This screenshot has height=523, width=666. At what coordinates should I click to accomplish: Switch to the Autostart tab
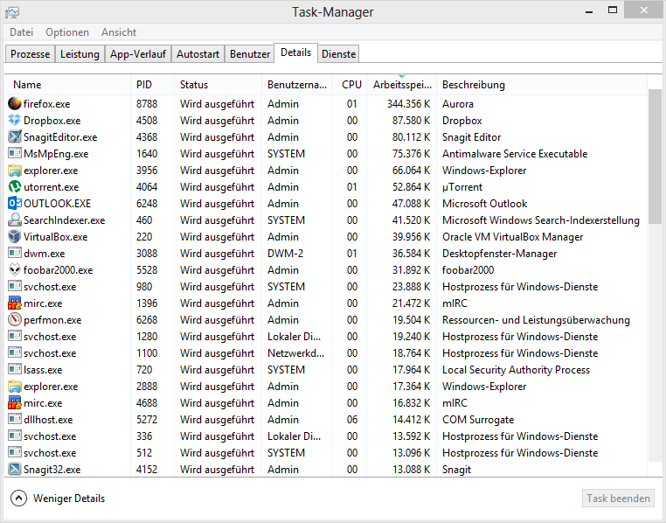point(198,54)
